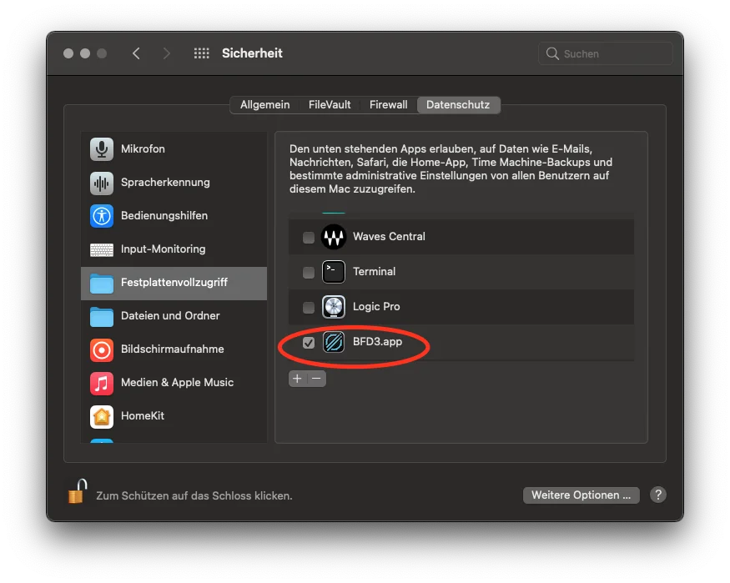The width and height of the screenshot is (730, 583).
Task: Select Festplattenvollzugriff folder icon
Action: coord(102,283)
